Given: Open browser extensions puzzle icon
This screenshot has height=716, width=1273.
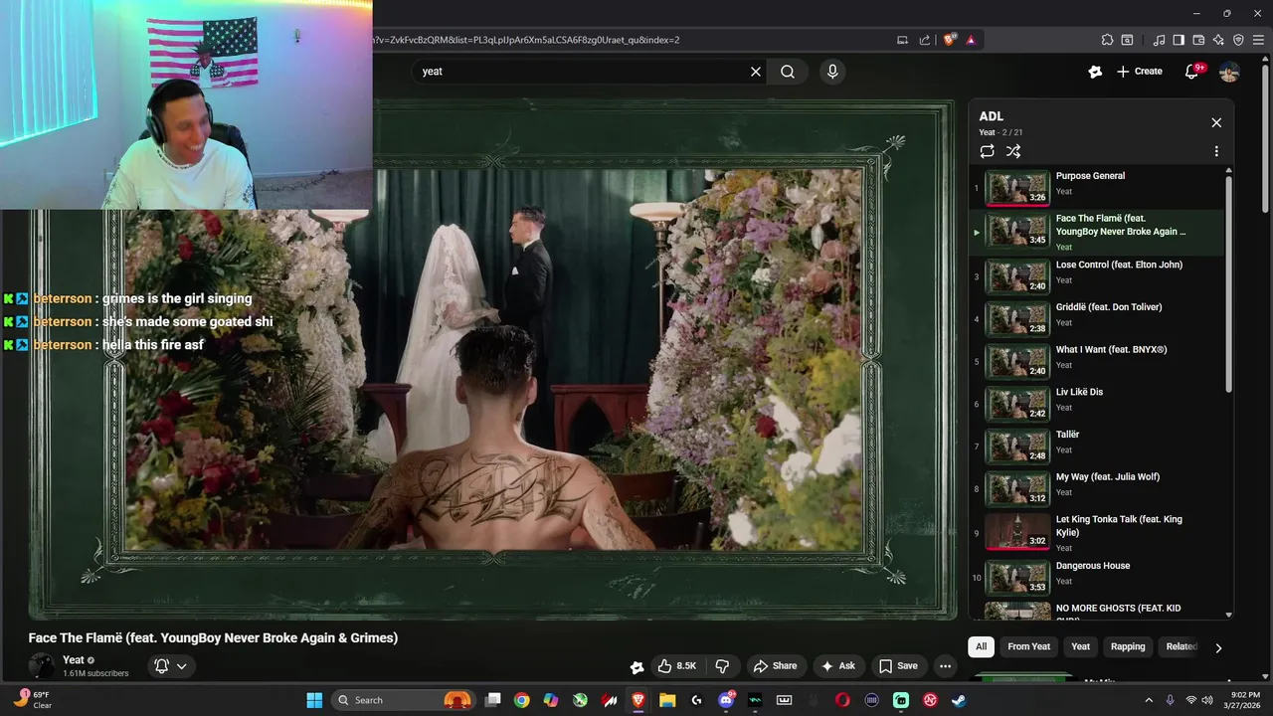Looking at the screenshot, I should (x=1107, y=40).
